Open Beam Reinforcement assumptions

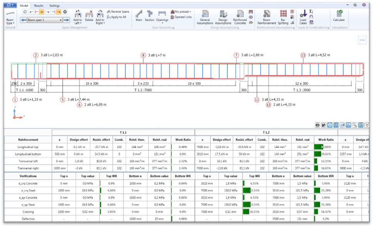click(267, 17)
